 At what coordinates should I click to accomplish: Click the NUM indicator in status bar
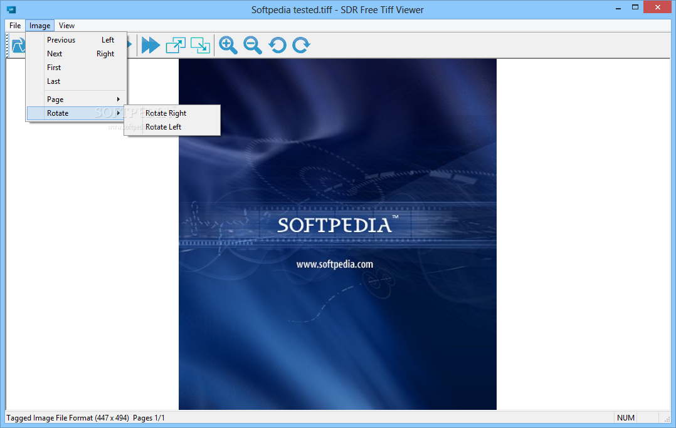(x=626, y=418)
